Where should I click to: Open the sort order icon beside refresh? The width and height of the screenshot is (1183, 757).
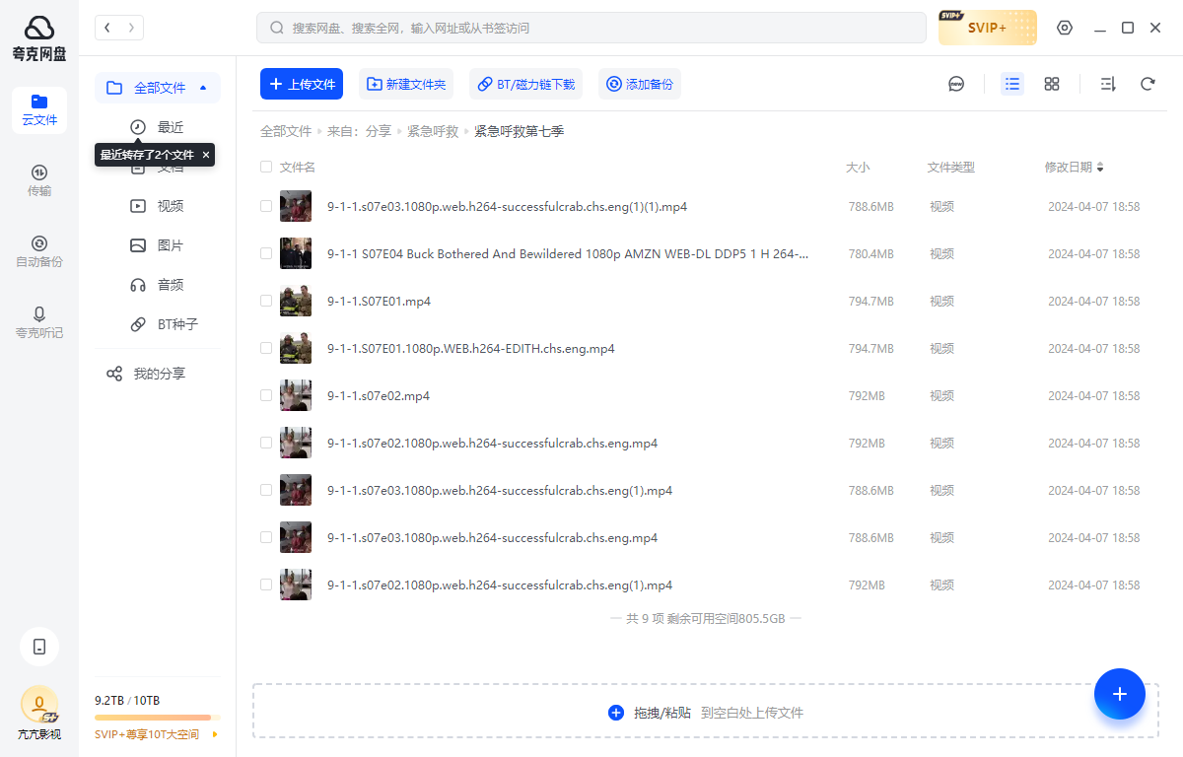(1107, 84)
